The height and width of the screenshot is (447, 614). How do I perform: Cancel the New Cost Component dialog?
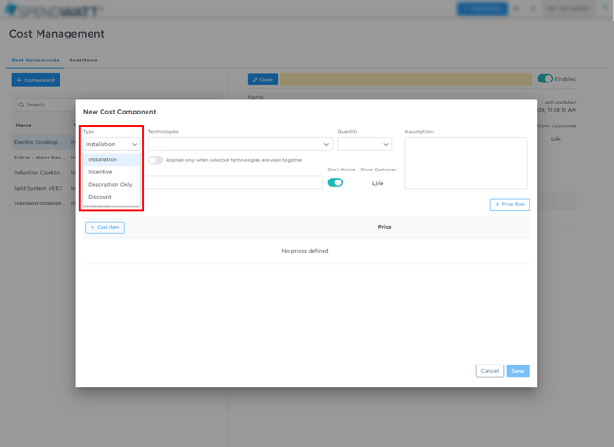(x=489, y=371)
